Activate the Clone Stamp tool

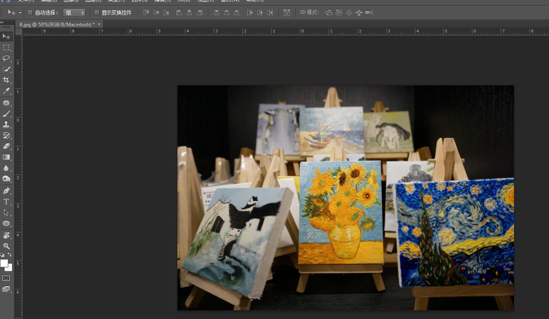tap(6, 125)
